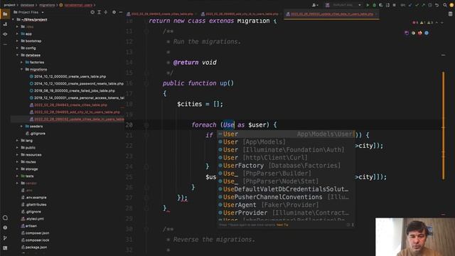Click the Git branch icon in bottom-left sidebar
The image size is (455, 256).
tap(5, 238)
